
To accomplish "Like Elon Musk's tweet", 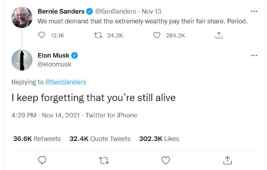I will click(x=166, y=160).
